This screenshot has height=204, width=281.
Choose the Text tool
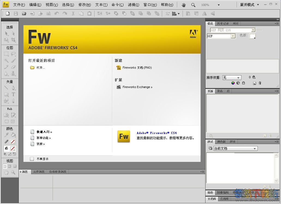tap(13, 94)
